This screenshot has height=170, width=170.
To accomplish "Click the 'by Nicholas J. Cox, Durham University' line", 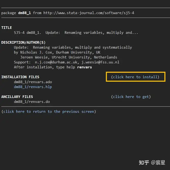I will [57, 52].
